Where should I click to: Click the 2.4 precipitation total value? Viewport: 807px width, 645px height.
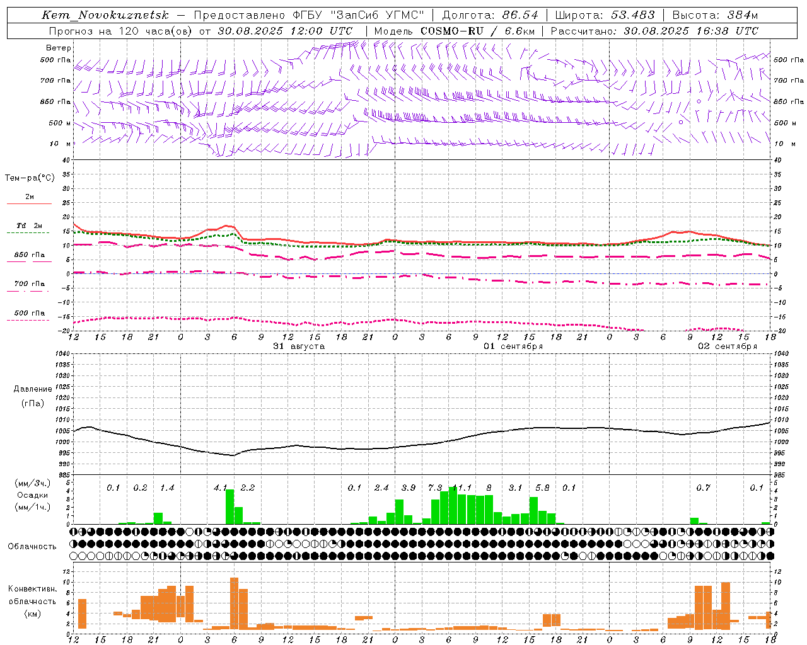(381, 488)
